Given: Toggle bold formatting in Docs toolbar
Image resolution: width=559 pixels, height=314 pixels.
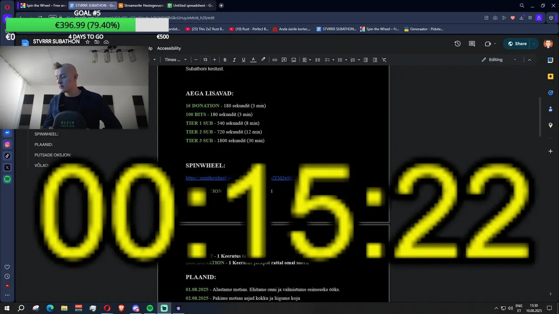Looking at the screenshot, I should 225,60.
